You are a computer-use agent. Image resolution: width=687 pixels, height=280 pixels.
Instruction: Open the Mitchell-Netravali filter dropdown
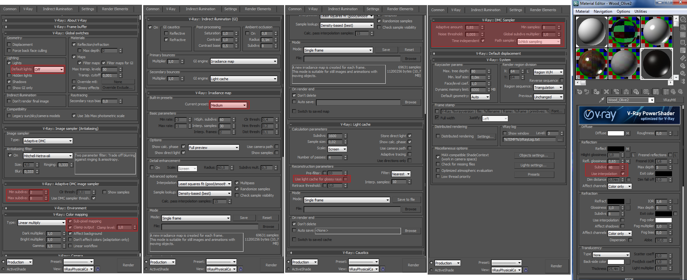pos(48,156)
